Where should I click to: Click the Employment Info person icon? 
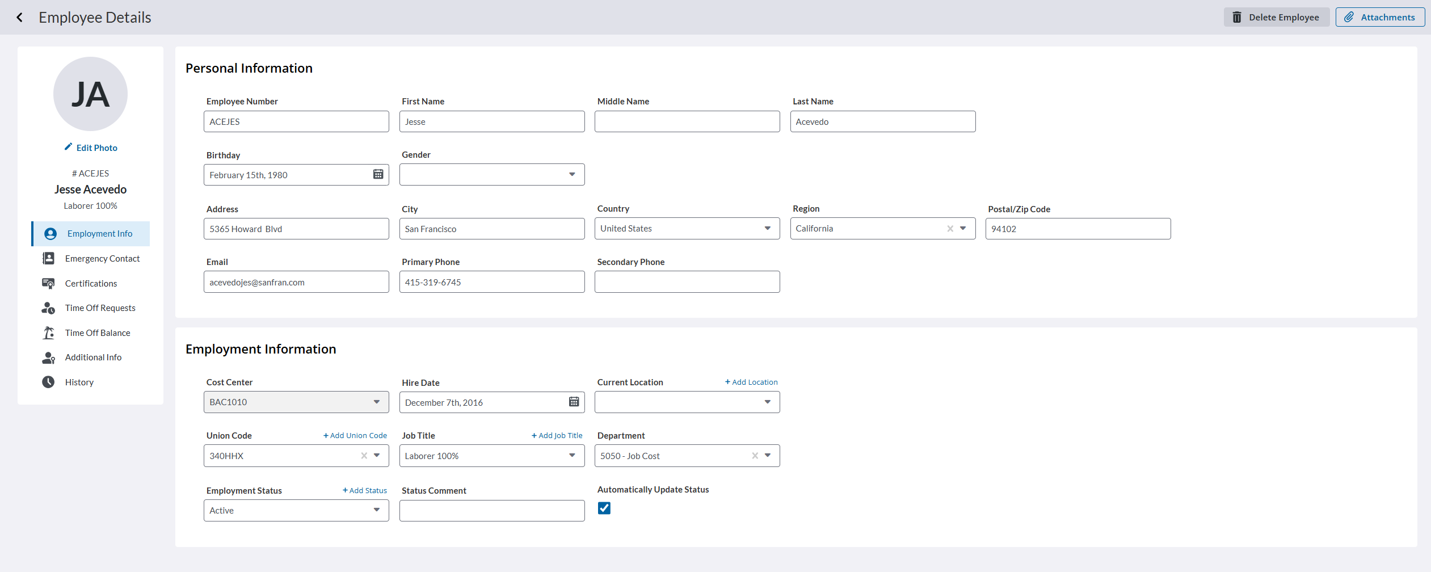pos(50,234)
